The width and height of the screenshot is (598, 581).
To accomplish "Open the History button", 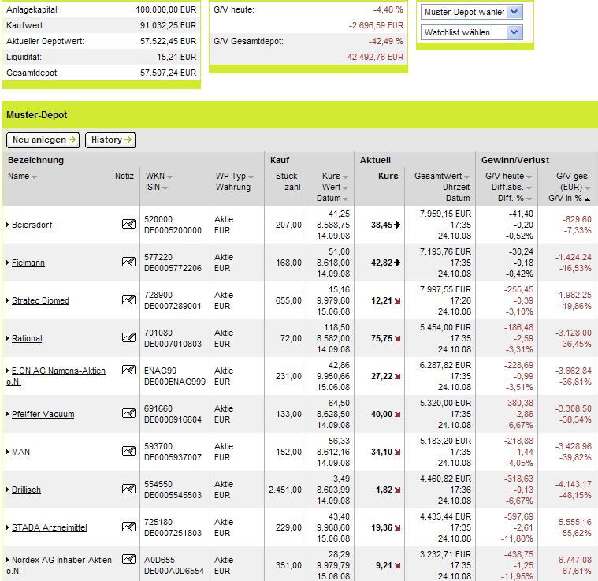I will (x=110, y=140).
